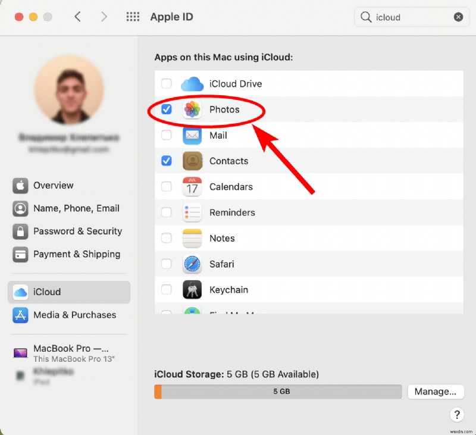476x435 pixels.
Task: Open help with the question mark button
Action: 457,414
